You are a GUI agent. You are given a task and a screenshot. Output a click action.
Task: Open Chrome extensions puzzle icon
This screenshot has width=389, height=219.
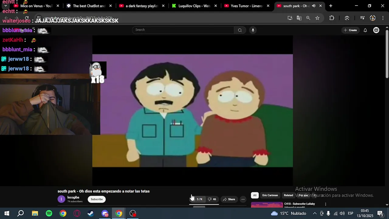click(332, 18)
